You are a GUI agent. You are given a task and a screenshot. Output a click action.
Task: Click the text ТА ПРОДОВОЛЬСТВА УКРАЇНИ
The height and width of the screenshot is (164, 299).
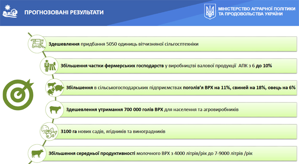[250, 14]
